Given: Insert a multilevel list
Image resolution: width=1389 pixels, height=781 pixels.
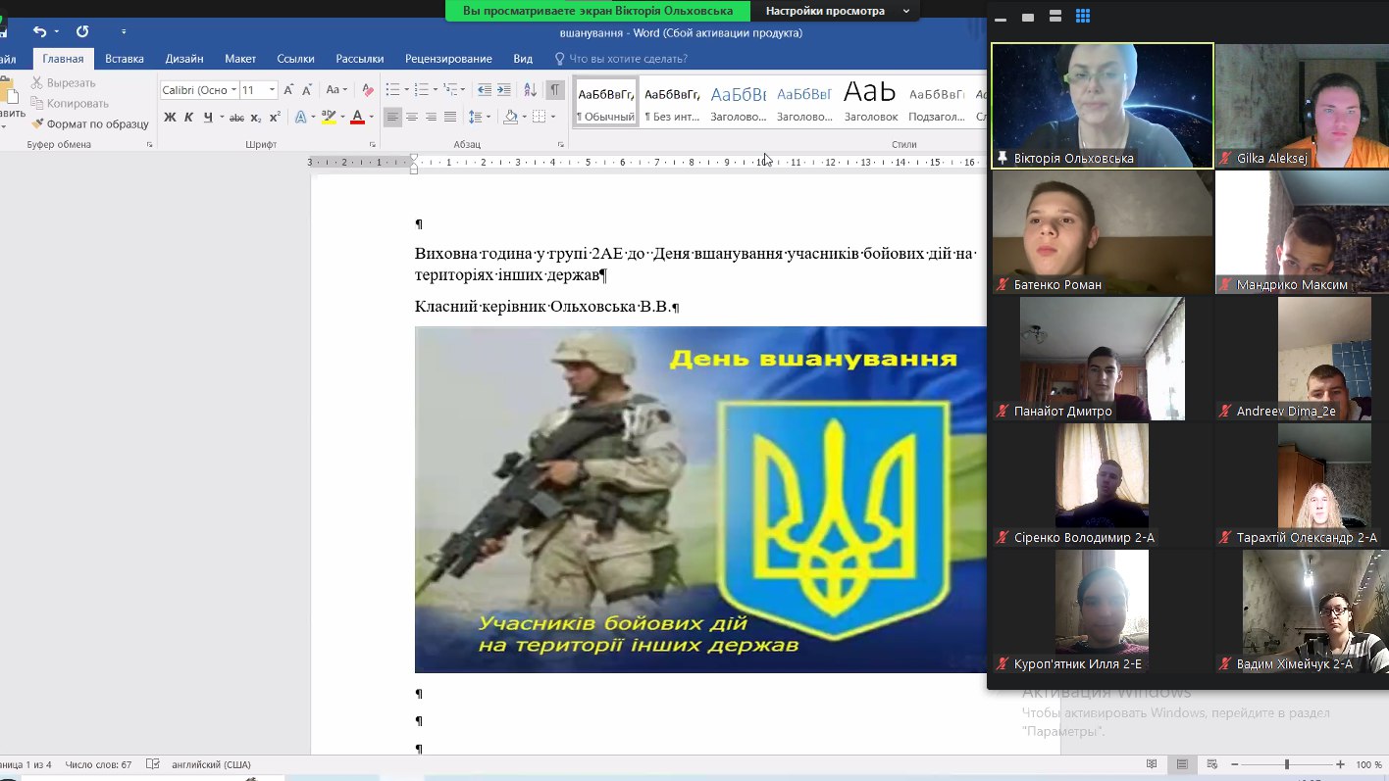Looking at the screenshot, I should pos(451,90).
